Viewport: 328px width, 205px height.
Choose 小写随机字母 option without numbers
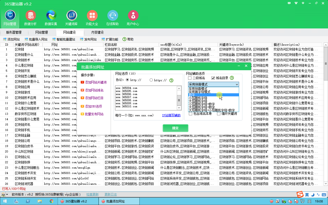213,98
